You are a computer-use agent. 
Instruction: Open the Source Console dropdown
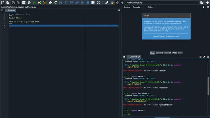[137, 7]
